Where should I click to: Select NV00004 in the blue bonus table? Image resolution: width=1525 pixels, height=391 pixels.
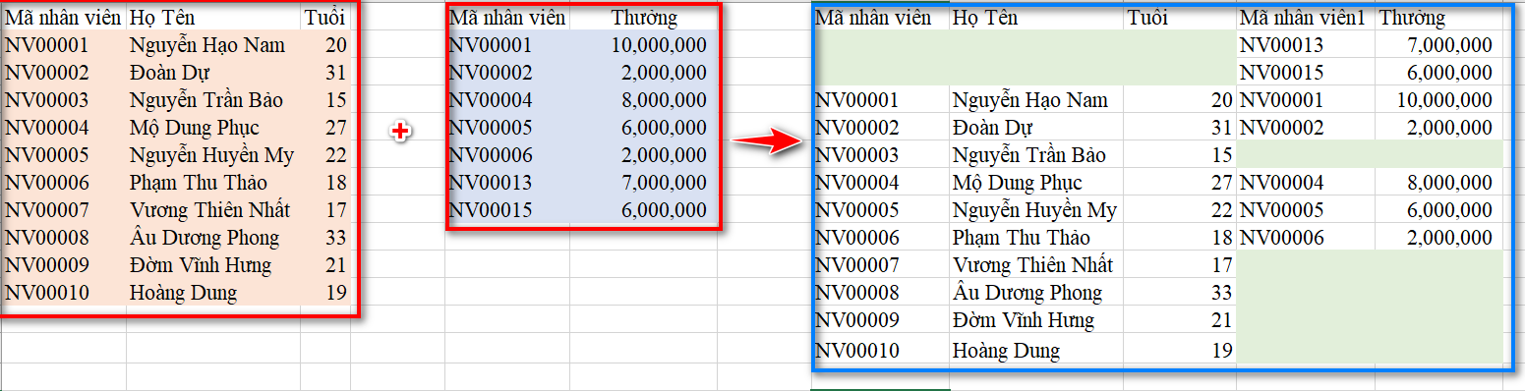point(491,100)
